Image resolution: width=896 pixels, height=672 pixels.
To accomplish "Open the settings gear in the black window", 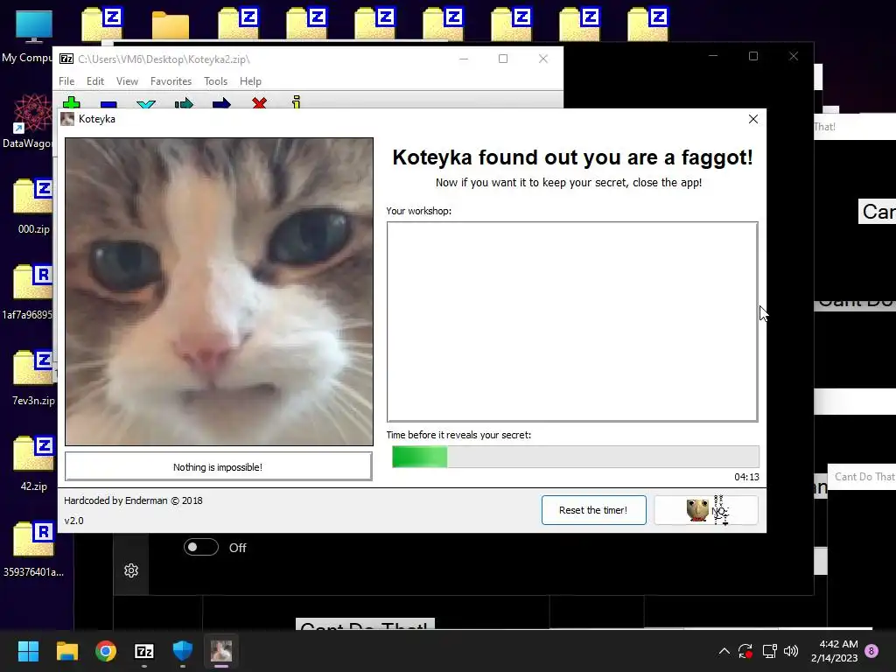I will 131,570.
